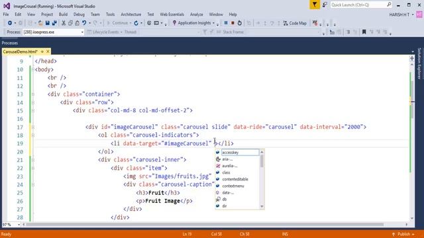Pin Application Insights location icon

click(x=174, y=23)
